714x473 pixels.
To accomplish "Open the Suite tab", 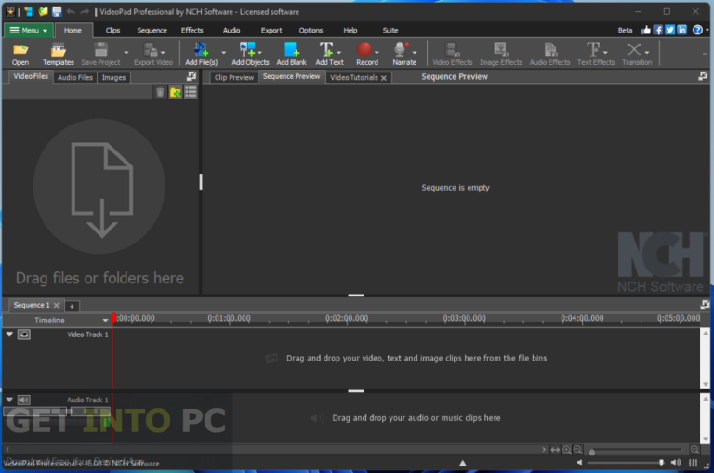I will 390,31.
